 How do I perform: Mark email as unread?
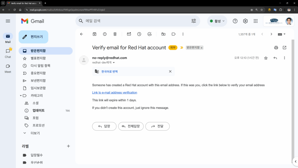click(x=129, y=34)
